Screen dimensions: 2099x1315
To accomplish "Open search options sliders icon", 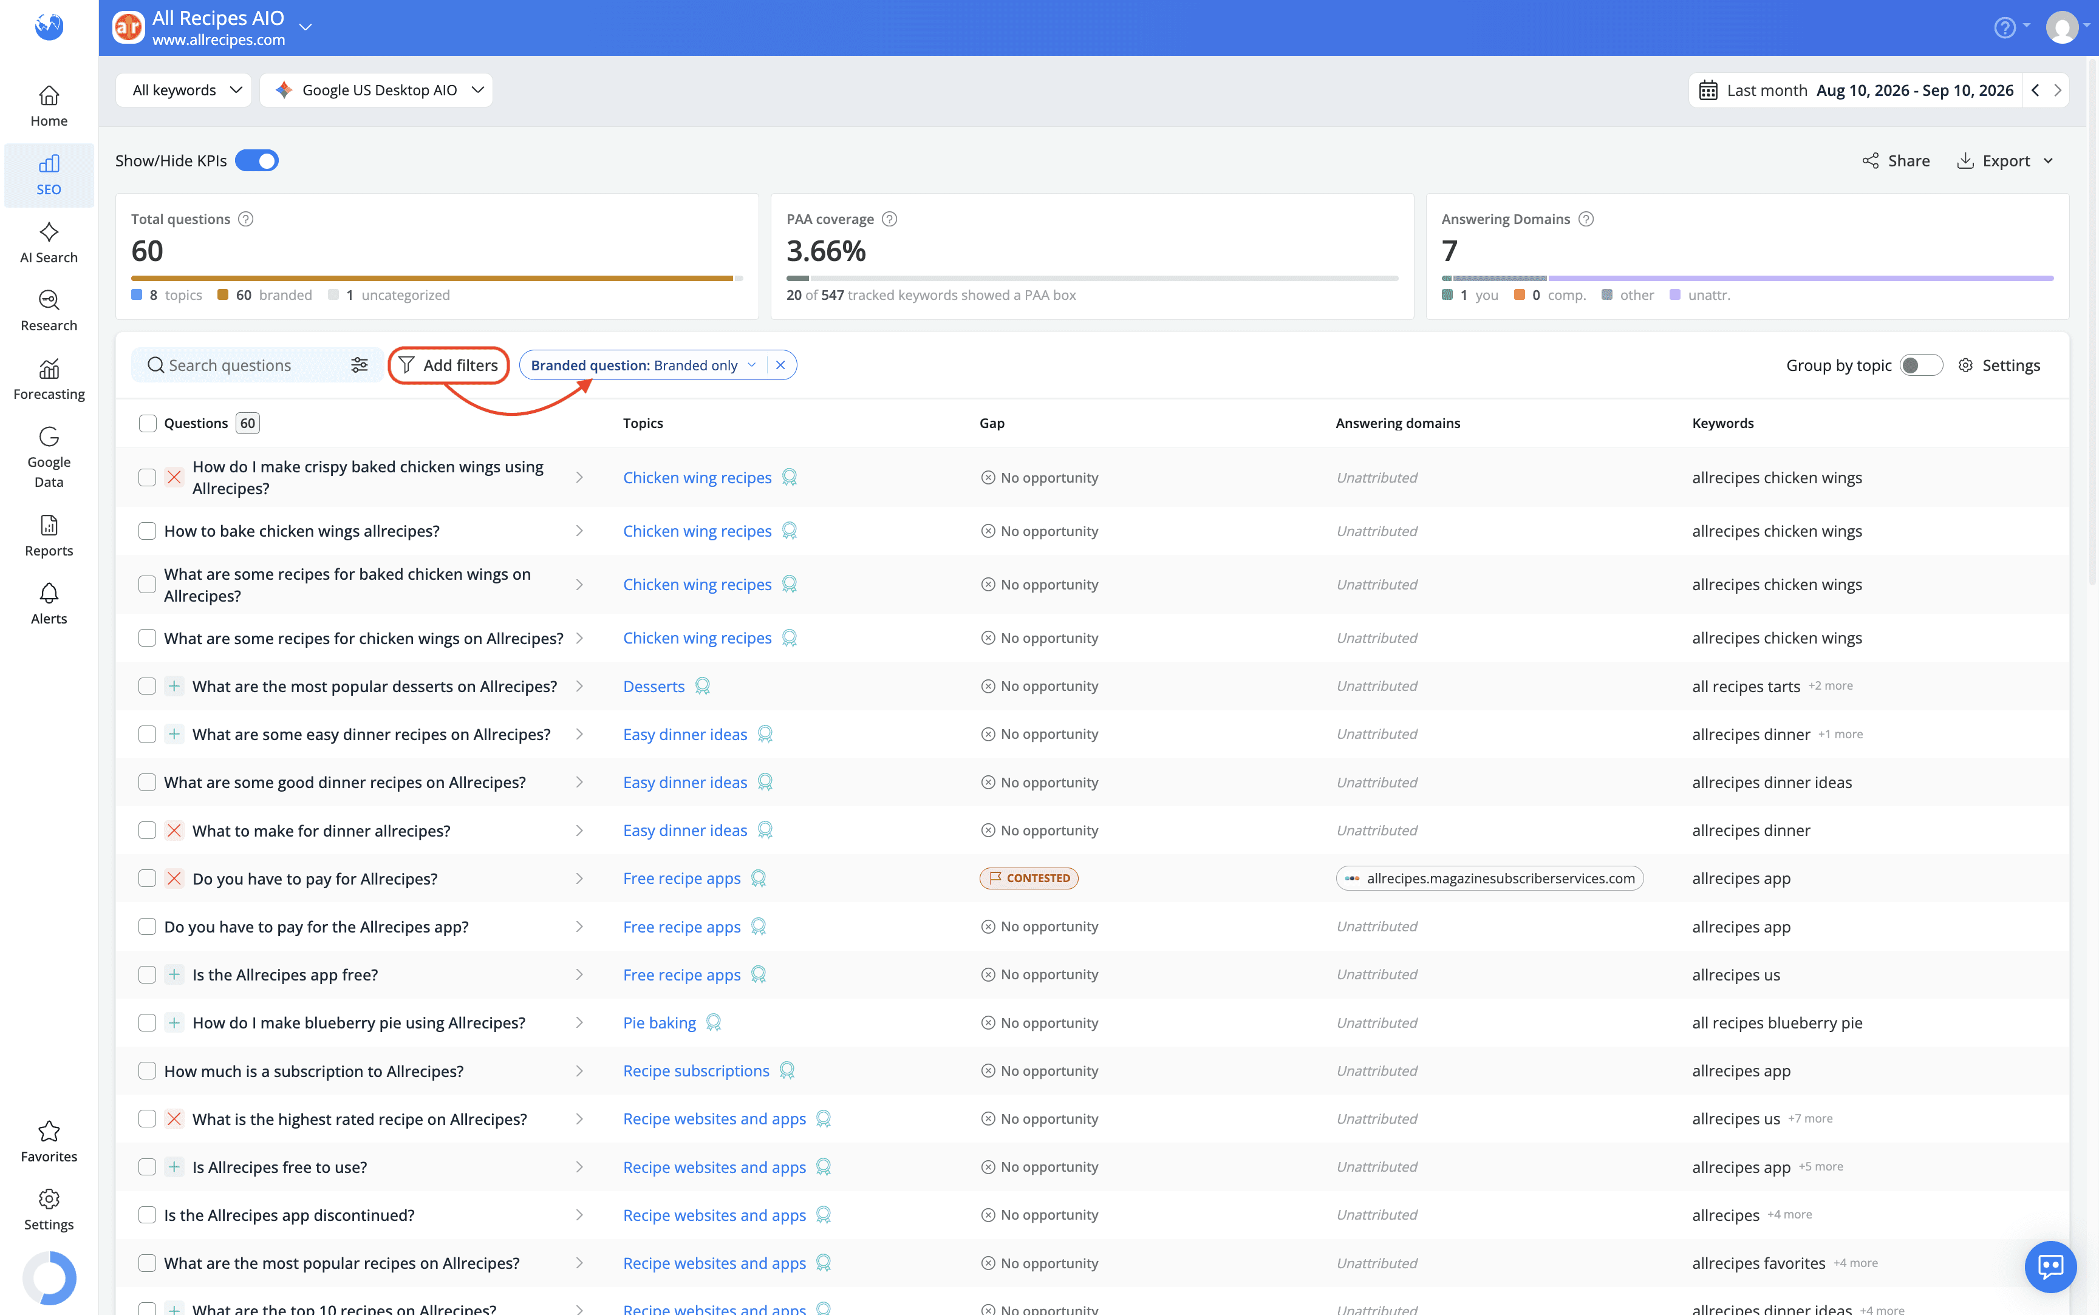I will (x=360, y=365).
